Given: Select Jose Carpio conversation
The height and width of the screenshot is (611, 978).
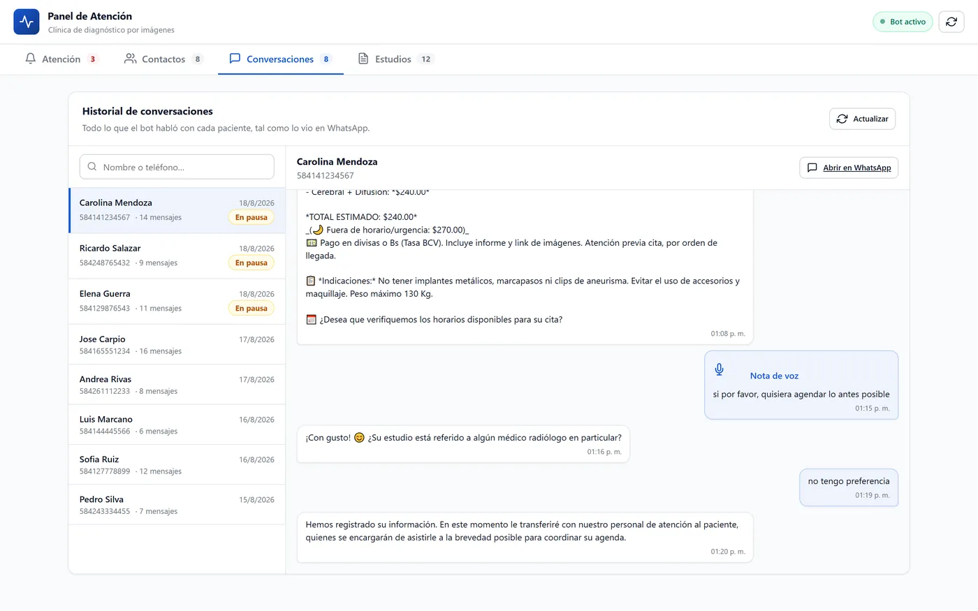Looking at the screenshot, I should 177,344.
